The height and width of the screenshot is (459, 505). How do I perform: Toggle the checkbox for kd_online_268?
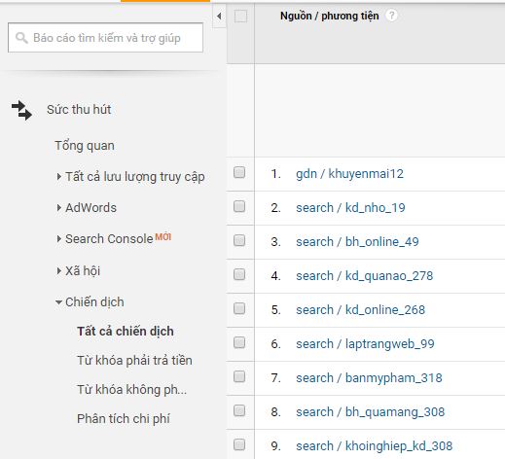(239, 308)
